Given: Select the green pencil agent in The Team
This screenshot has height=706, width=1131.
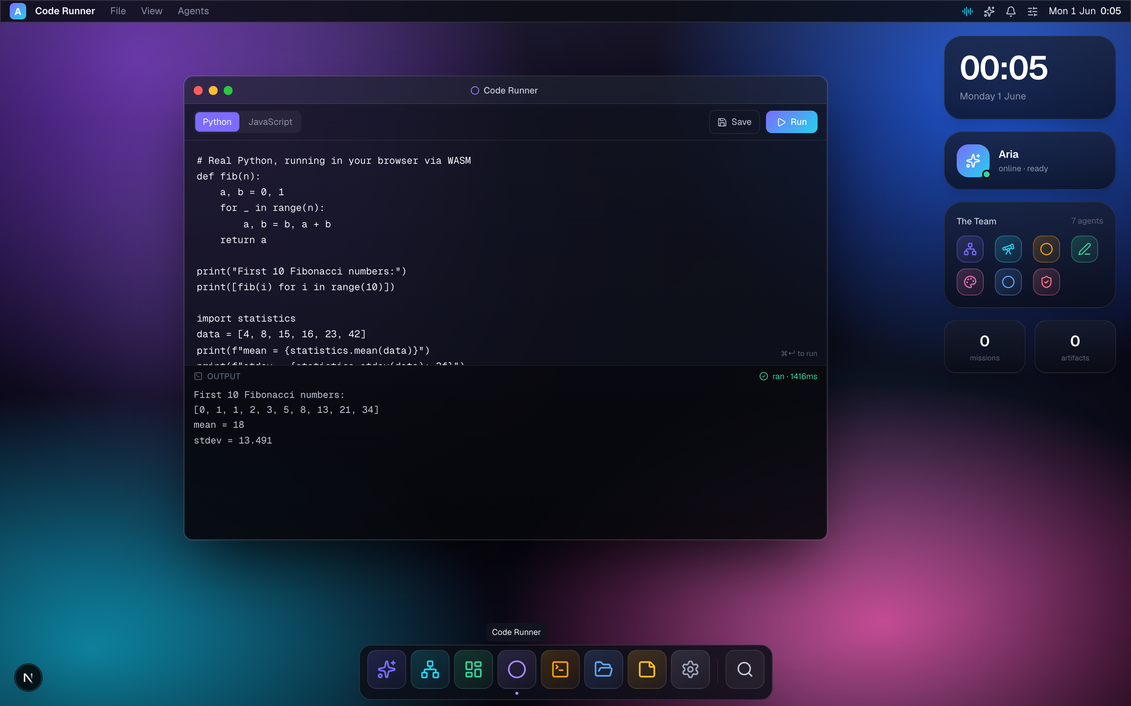Looking at the screenshot, I should click(1084, 249).
